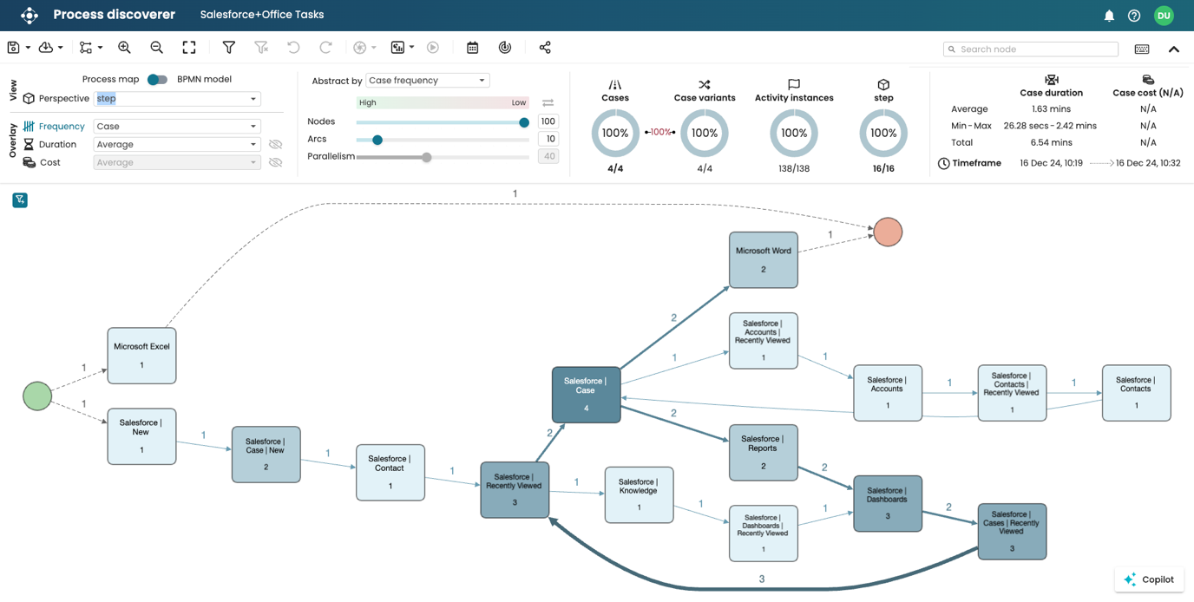Open the filter settings
This screenshot has width=1194, height=602.
point(227,47)
